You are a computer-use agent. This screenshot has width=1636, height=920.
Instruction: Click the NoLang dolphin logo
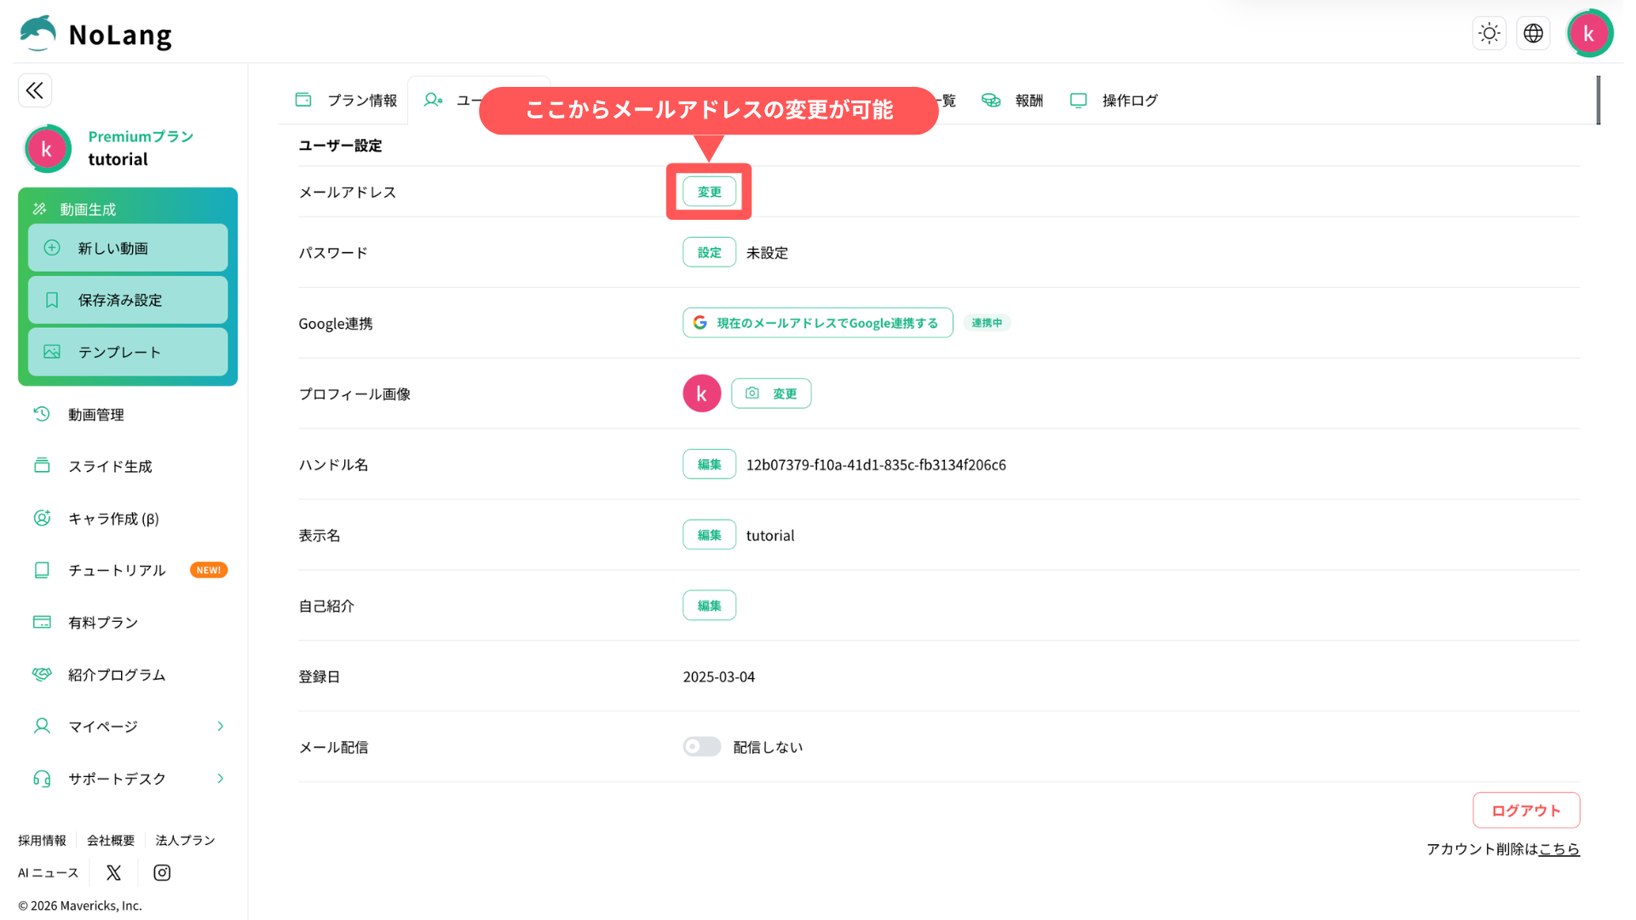[x=37, y=33]
